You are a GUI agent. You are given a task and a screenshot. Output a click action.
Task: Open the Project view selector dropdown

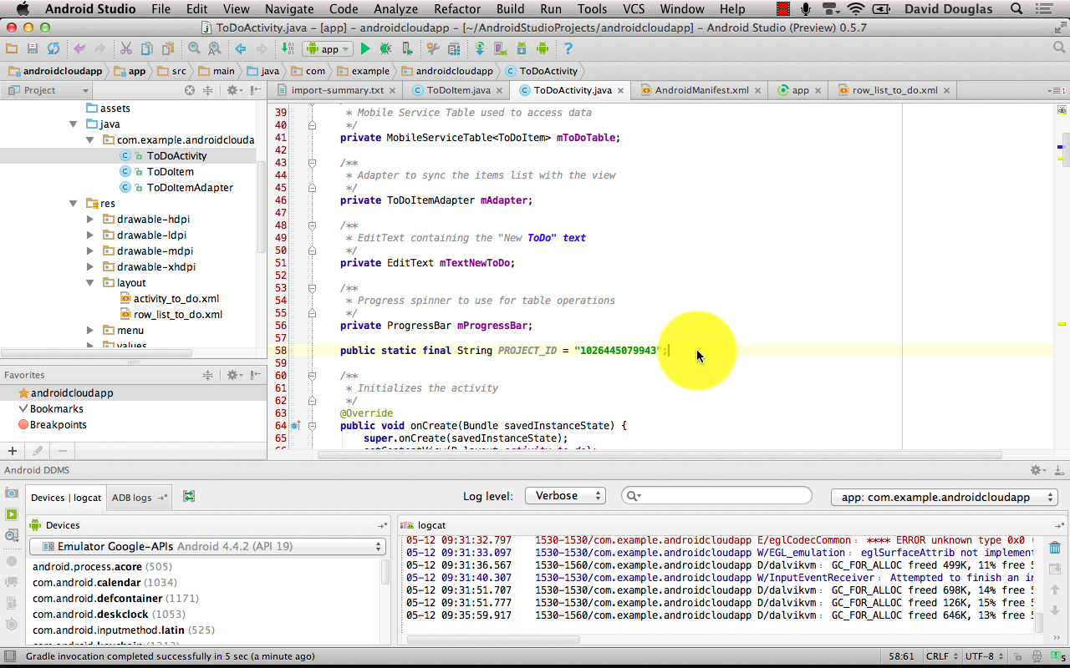48,90
